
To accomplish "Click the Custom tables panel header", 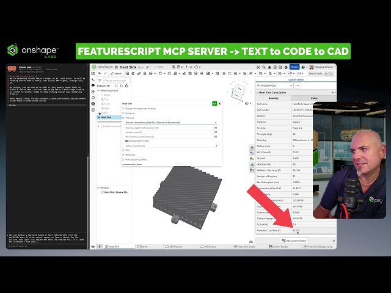I will (x=296, y=80).
